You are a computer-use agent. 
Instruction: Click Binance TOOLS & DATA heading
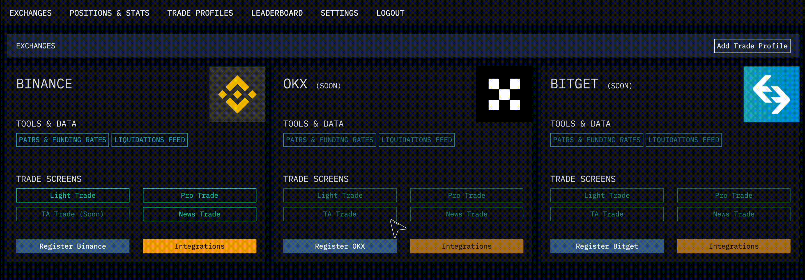[46, 124]
